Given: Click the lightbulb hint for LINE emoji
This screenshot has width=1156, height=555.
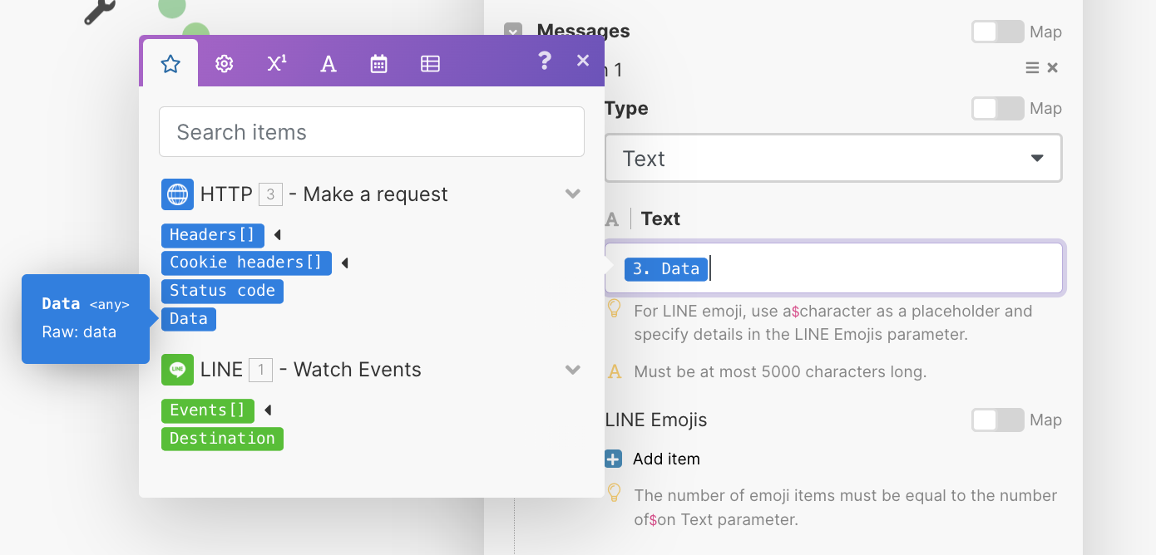Looking at the screenshot, I should click(x=615, y=309).
